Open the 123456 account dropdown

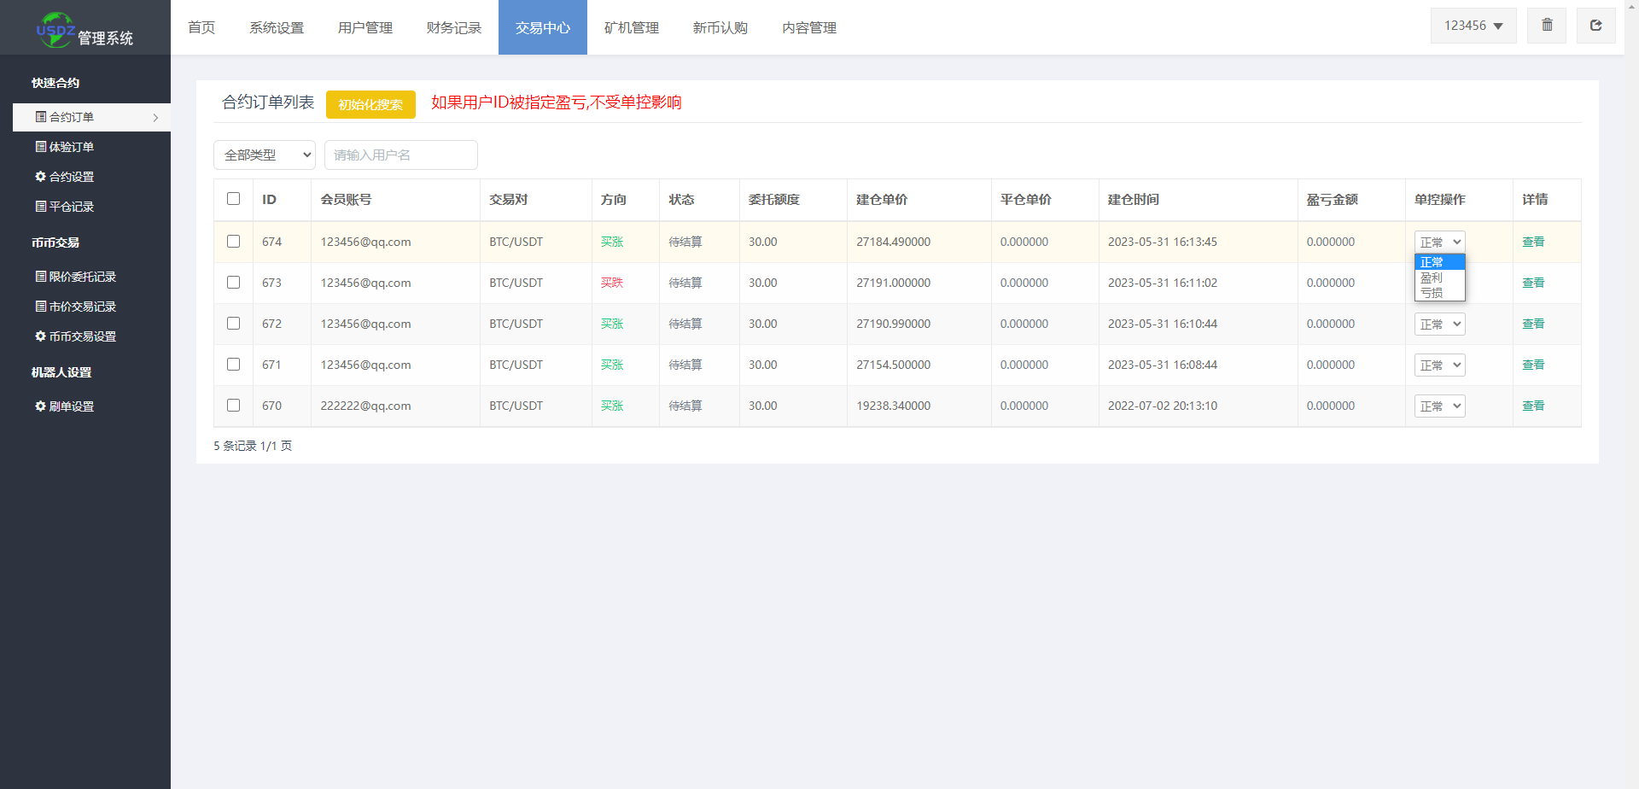coord(1473,26)
